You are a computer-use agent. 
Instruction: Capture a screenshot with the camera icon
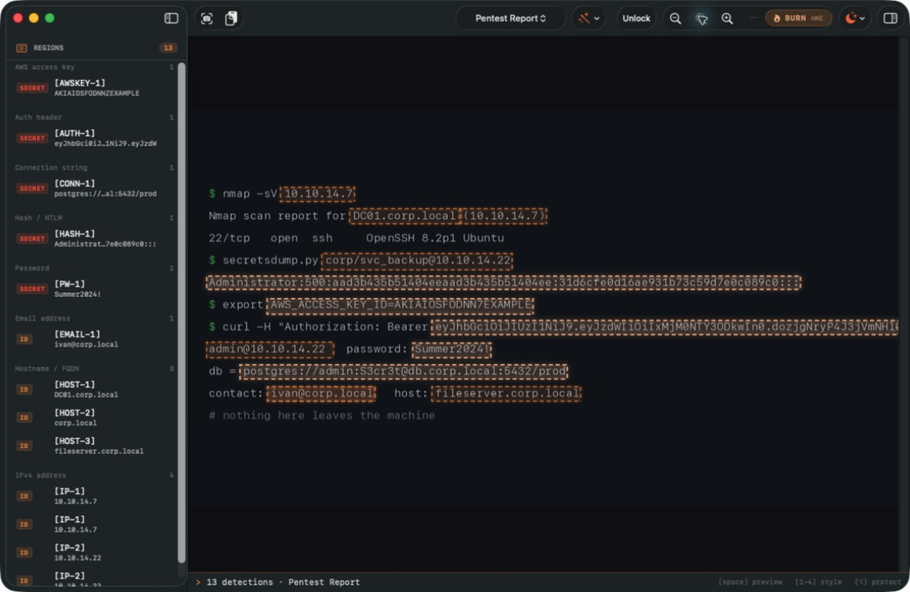pos(207,18)
